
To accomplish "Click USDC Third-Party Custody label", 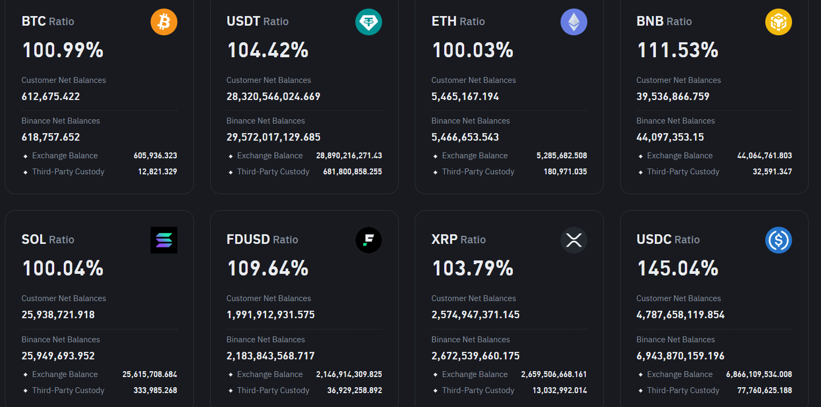I will coord(683,390).
